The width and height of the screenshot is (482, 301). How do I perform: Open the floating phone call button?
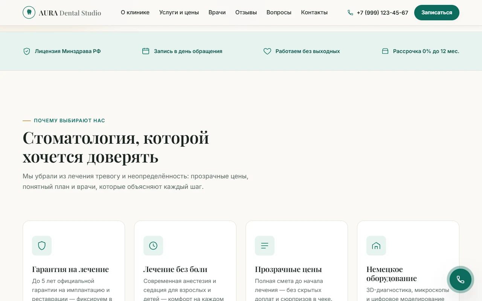460,280
